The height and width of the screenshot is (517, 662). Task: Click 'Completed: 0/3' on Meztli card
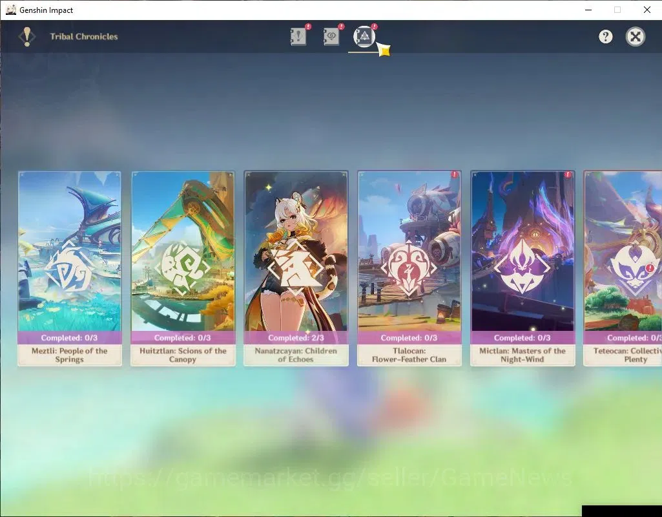pos(69,338)
